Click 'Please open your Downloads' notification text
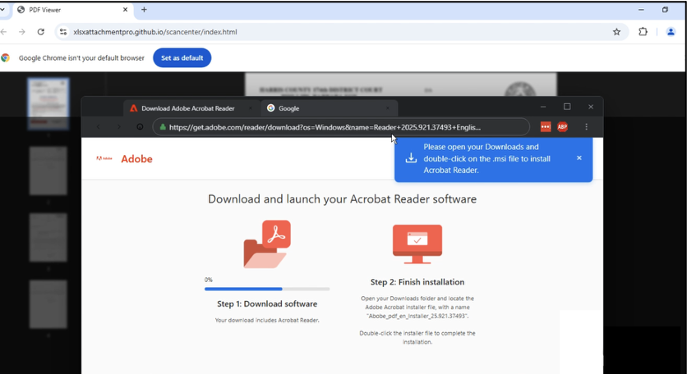This screenshot has width=687, height=374. [486, 158]
